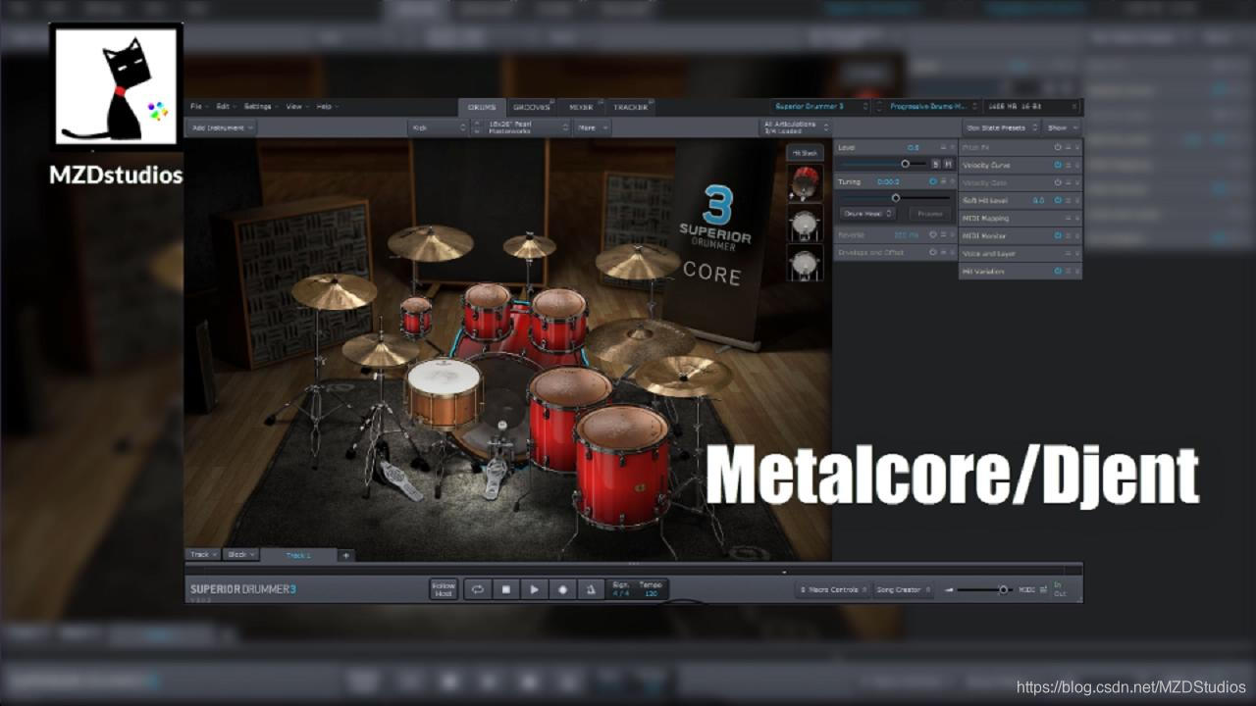This screenshot has width=1256, height=706.
Task: Open the Song Creator panel
Action: click(904, 589)
